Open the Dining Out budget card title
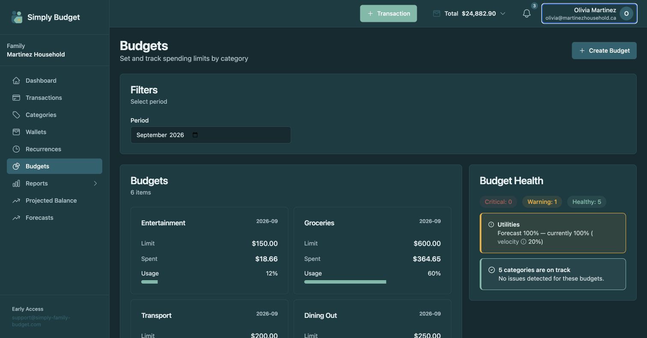Screen dimensions: 647x338 [321, 315]
